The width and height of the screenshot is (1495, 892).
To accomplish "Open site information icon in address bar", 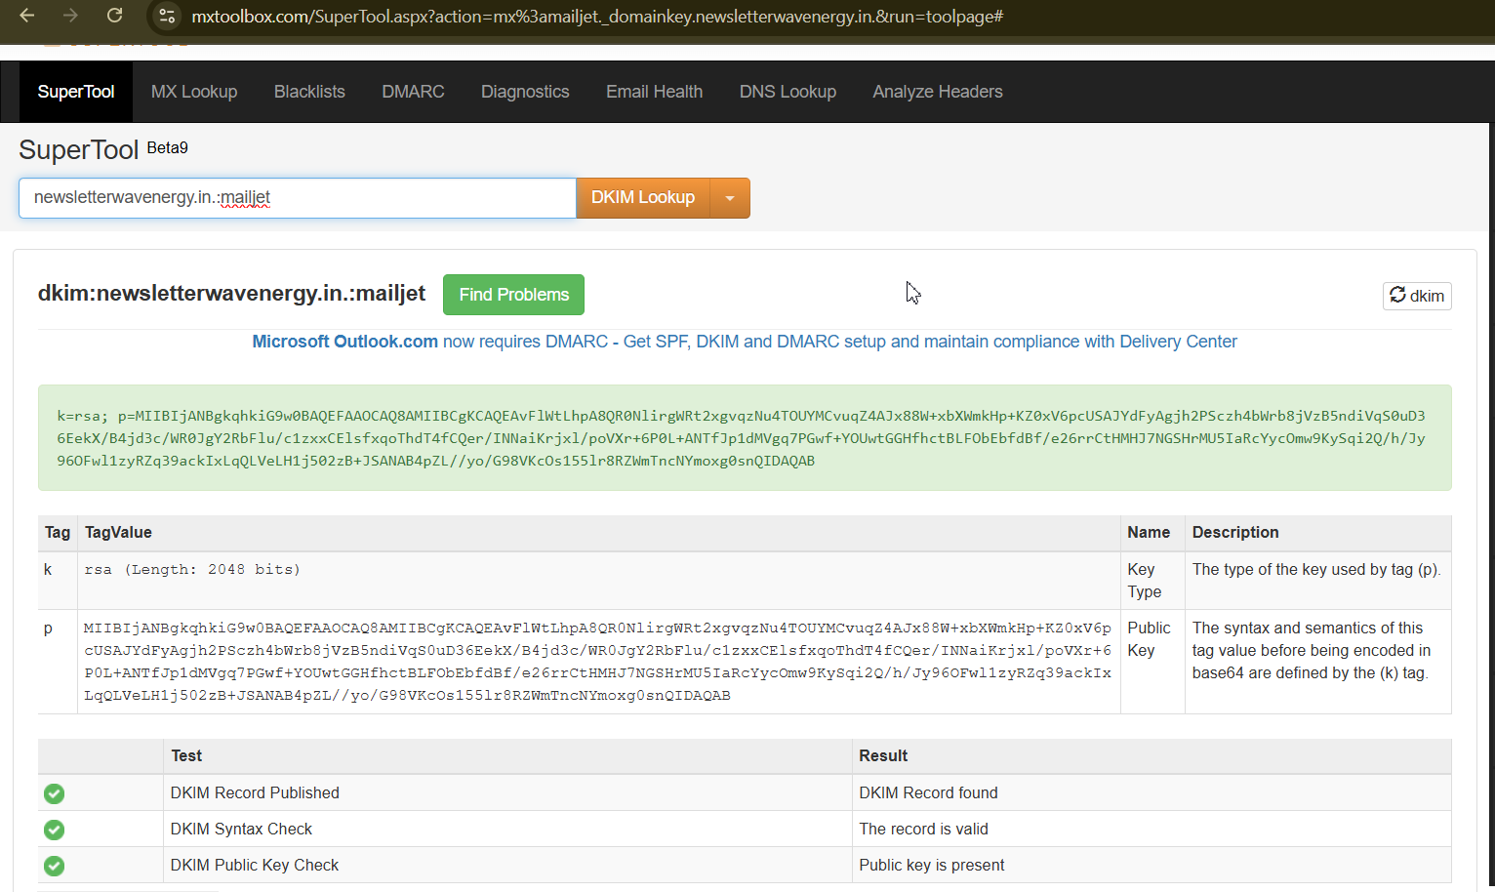I will pyautogui.click(x=167, y=16).
